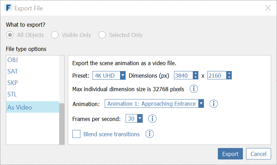Click info icon next to Animation dropdown
277x165 pixels.
pos(213,104)
